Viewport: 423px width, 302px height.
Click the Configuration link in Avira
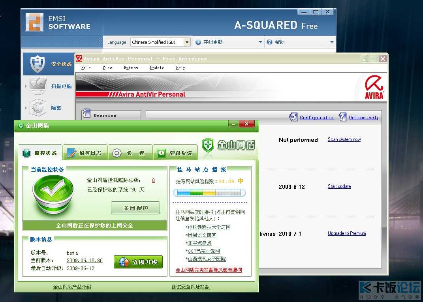[317, 117]
